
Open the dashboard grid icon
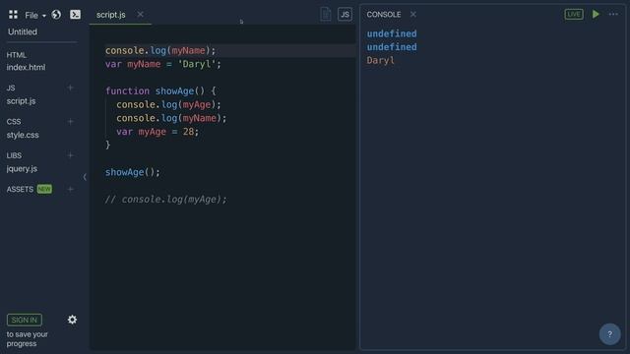click(13, 15)
